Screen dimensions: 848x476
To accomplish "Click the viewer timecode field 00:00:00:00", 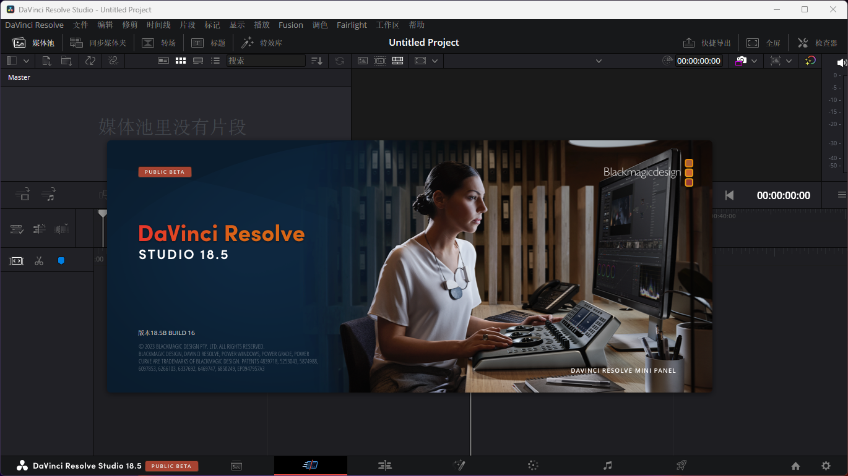I will 699,61.
